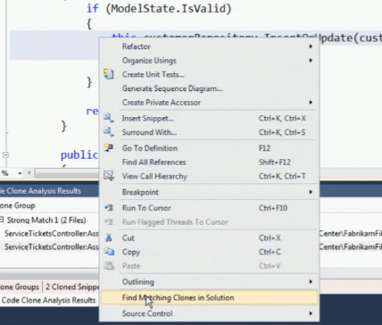Open the zoom percentage dropdown
This screenshot has height=325, width=382.
coord(20,173)
